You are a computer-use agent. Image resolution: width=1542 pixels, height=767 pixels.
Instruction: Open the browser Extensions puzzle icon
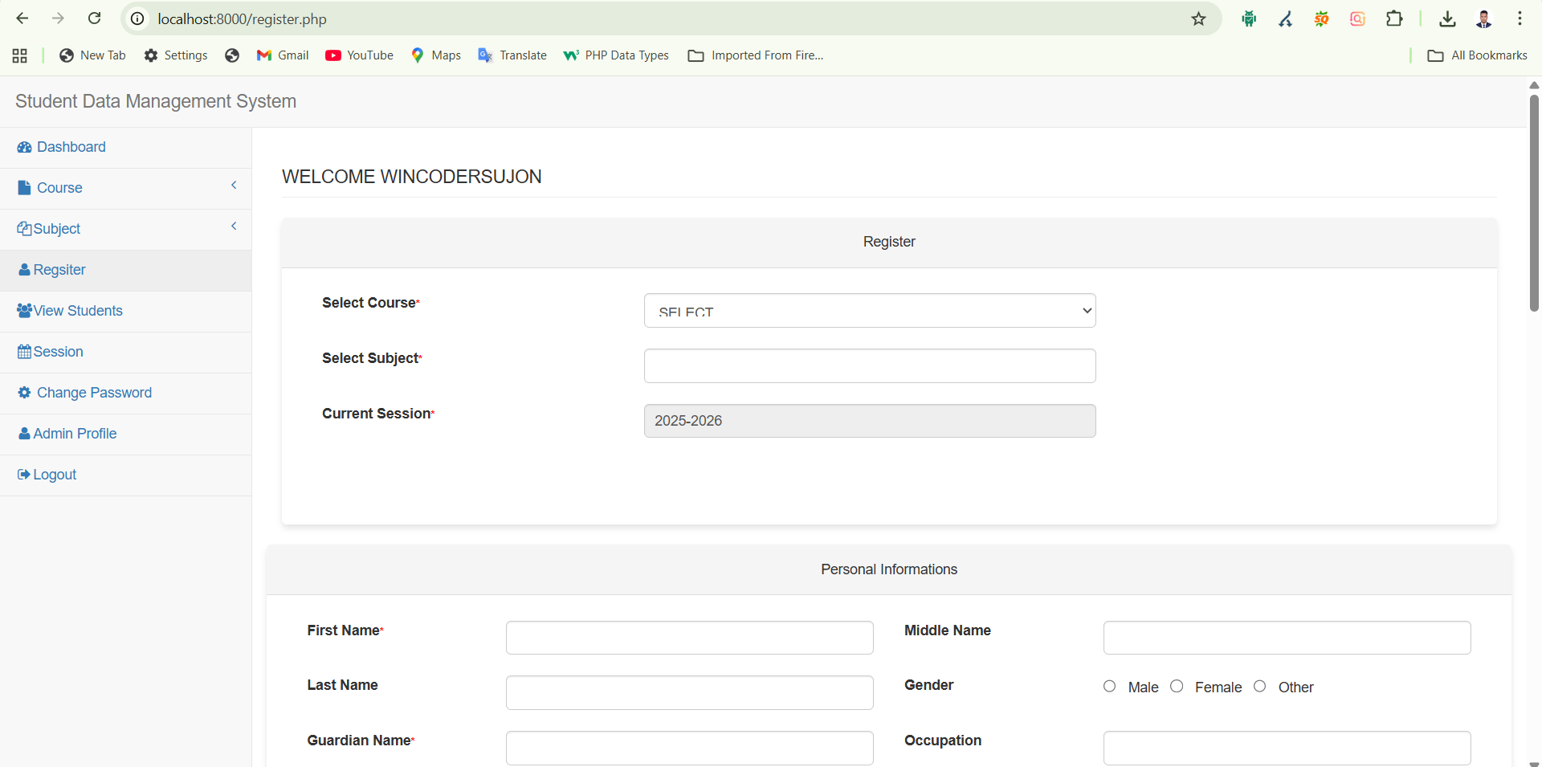(x=1394, y=19)
